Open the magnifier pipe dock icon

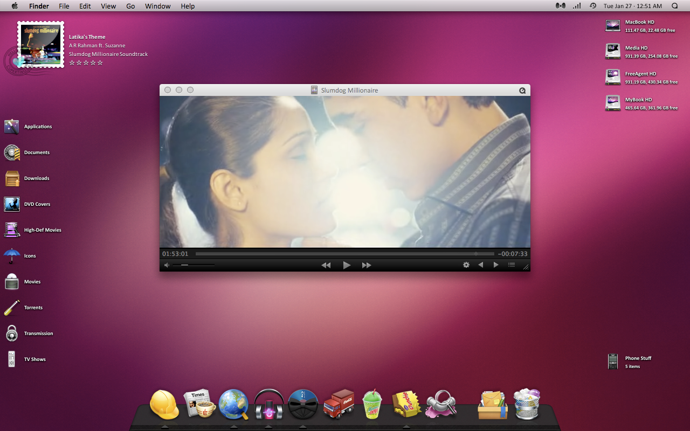[x=441, y=405]
